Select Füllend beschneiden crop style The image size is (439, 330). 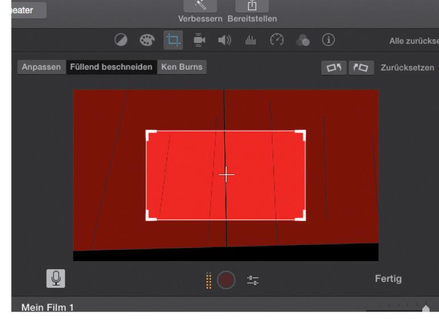coord(111,67)
